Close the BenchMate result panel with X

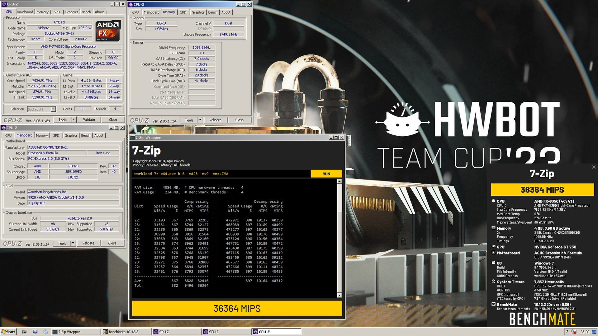point(594,167)
